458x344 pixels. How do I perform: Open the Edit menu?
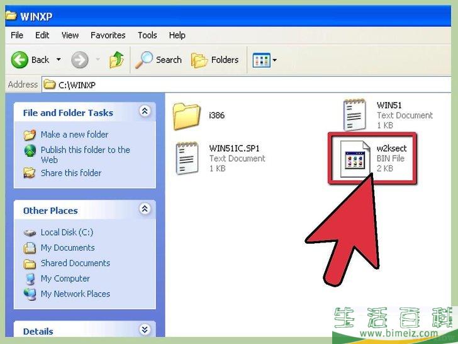tap(42, 35)
